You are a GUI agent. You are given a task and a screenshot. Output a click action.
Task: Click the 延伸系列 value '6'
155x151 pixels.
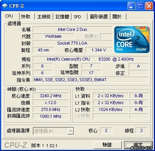(43, 73)
